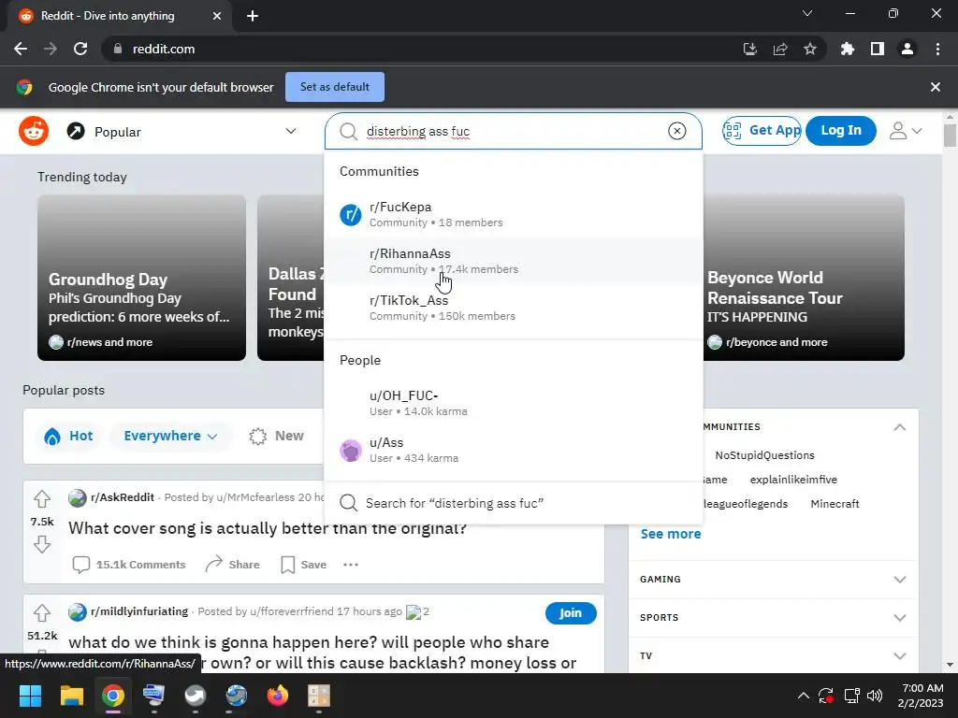Viewport: 958px width, 718px height.
Task: Open Firefox from taskbar
Action: coord(278,696)
